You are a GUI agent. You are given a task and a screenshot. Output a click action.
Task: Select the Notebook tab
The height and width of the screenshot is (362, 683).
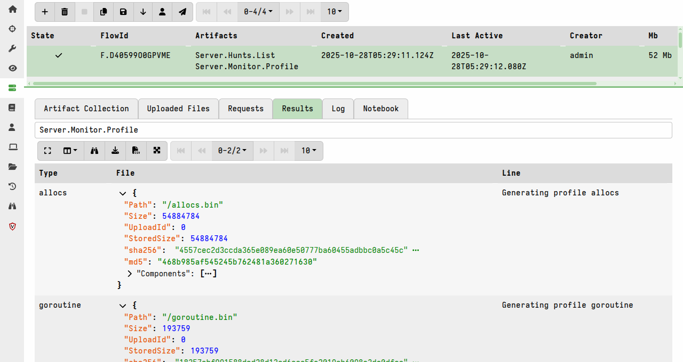[380, 109]
